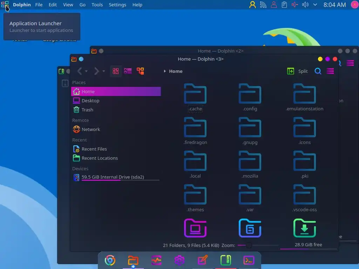Viewport: 359px width, 269px height.
Task: Select the .gnupg folder
Action: pyautogui.click(x=250, y=131)
